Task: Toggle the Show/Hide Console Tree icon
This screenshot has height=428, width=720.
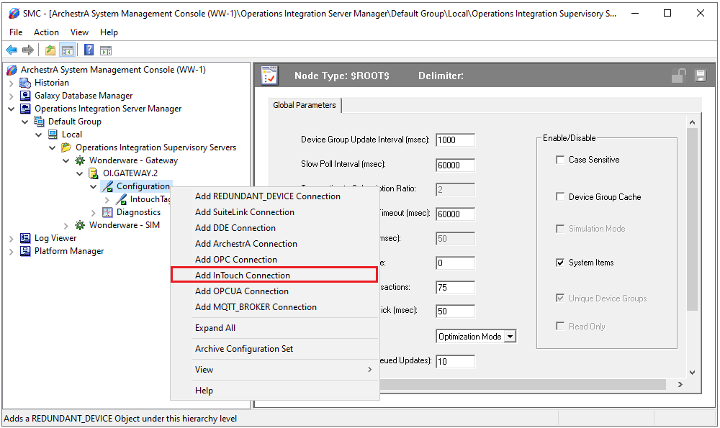Action: tap(68, 50)
